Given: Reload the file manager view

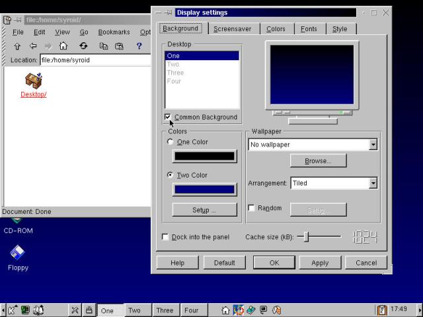Looking at the screenshot, I should pyautogui.click(x=83, y=46).
